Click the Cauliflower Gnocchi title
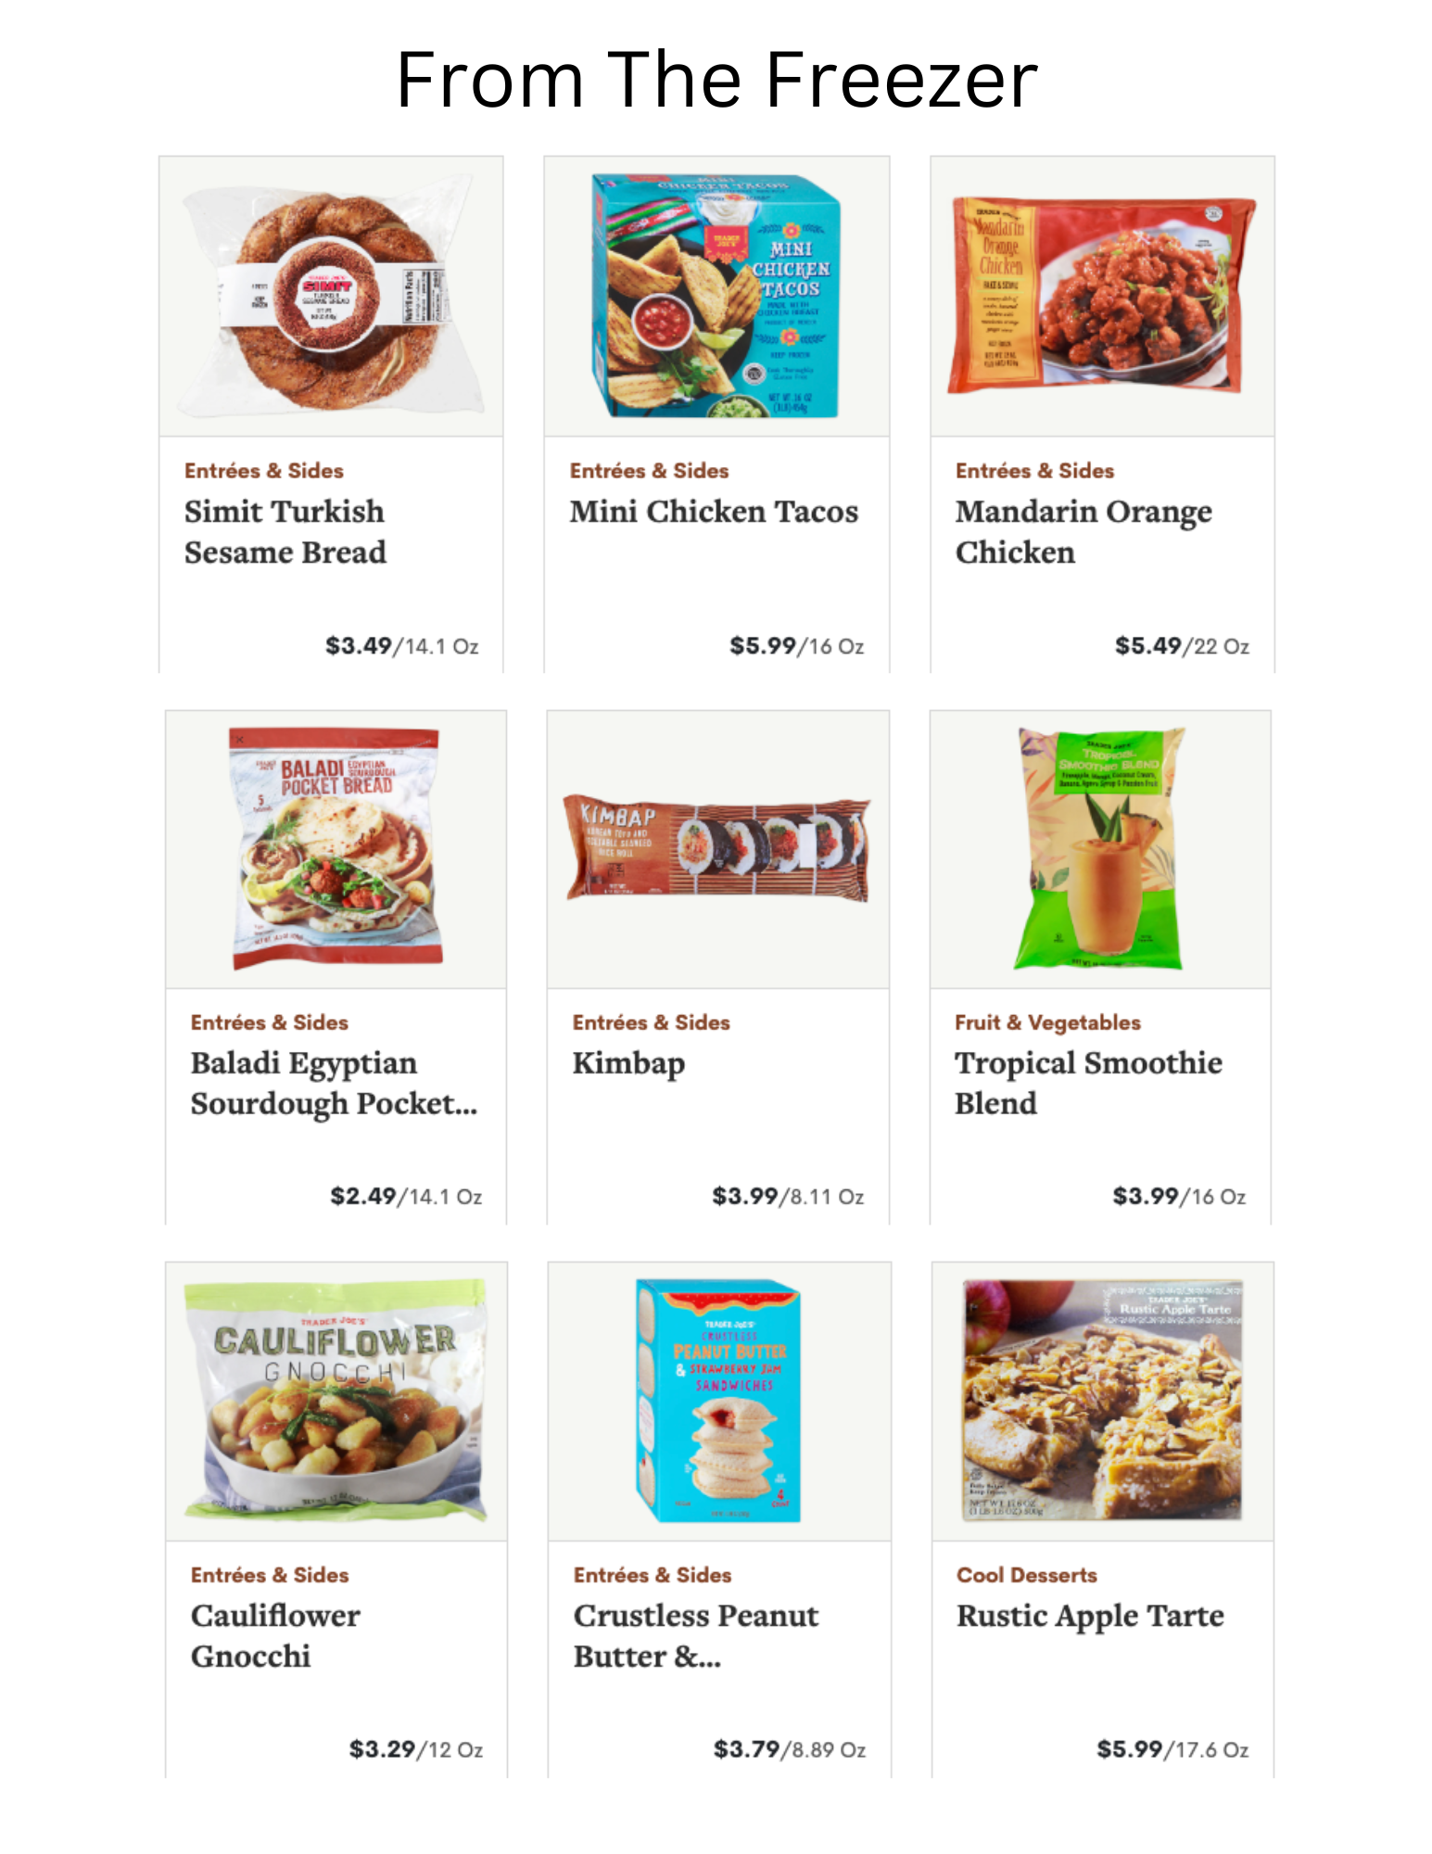The height and width of the screenshot is (1854, 1432). (275, 1636)
